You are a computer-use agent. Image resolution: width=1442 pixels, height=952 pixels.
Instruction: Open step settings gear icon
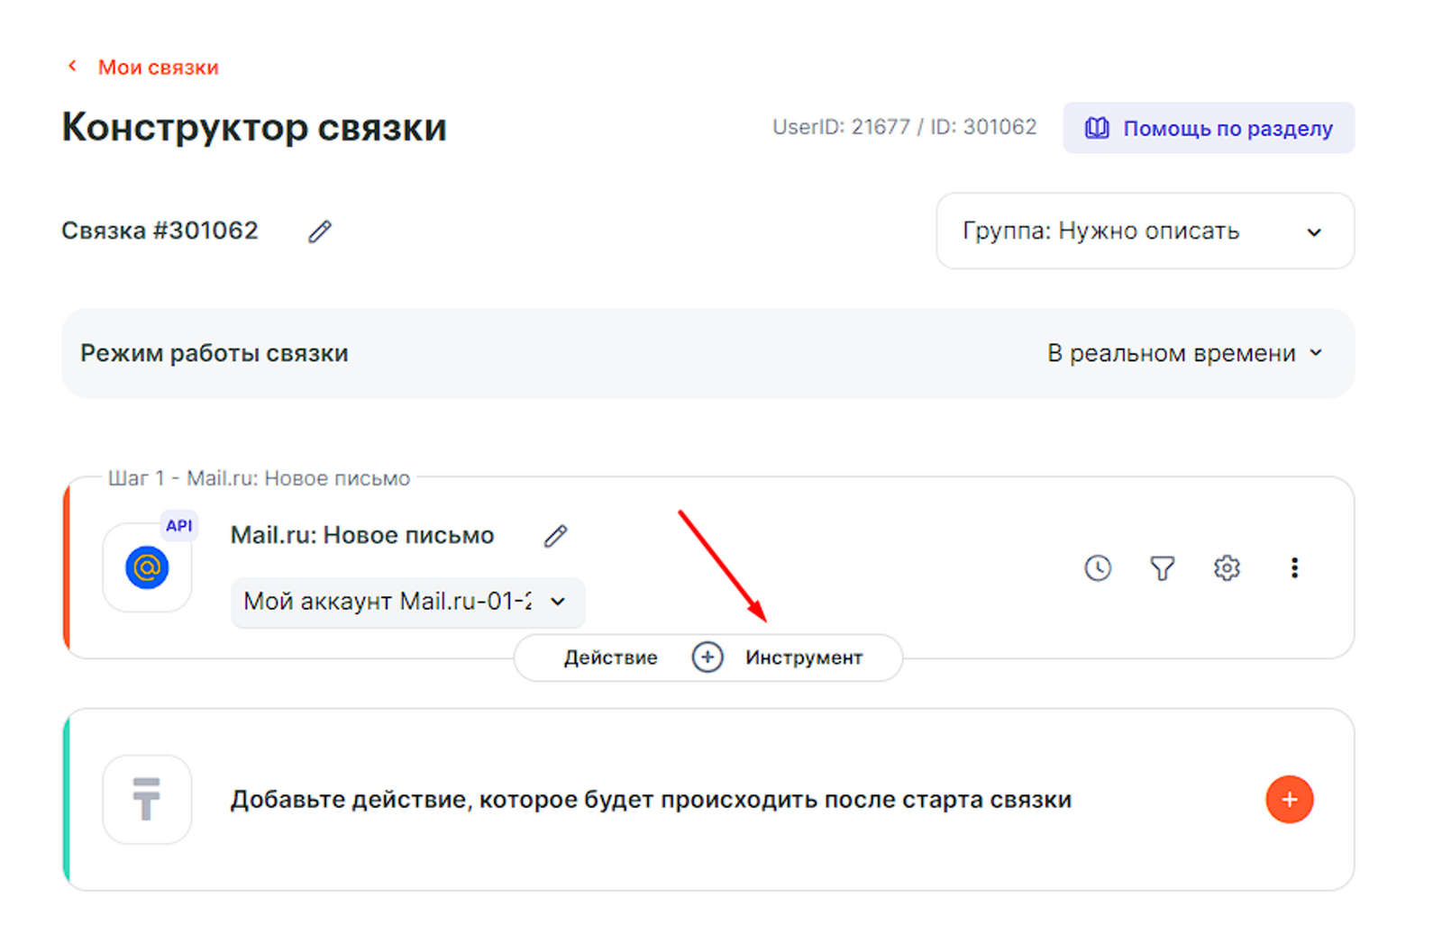tap(1227, 568)
